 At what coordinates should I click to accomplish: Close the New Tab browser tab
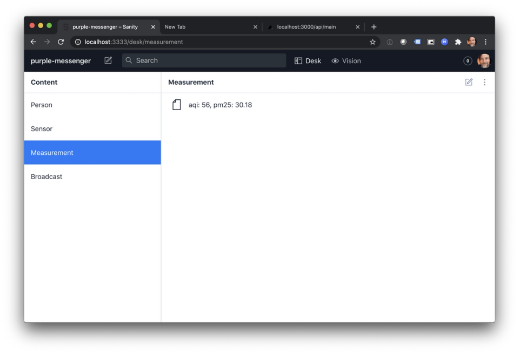click(255, 27)
